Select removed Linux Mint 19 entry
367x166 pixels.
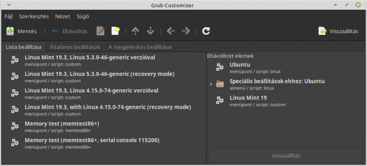point(286,101)
